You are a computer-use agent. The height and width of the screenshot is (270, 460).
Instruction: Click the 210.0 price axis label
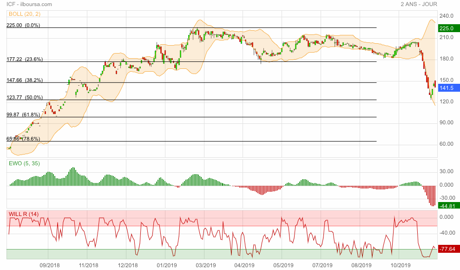[x=446, y=38]
